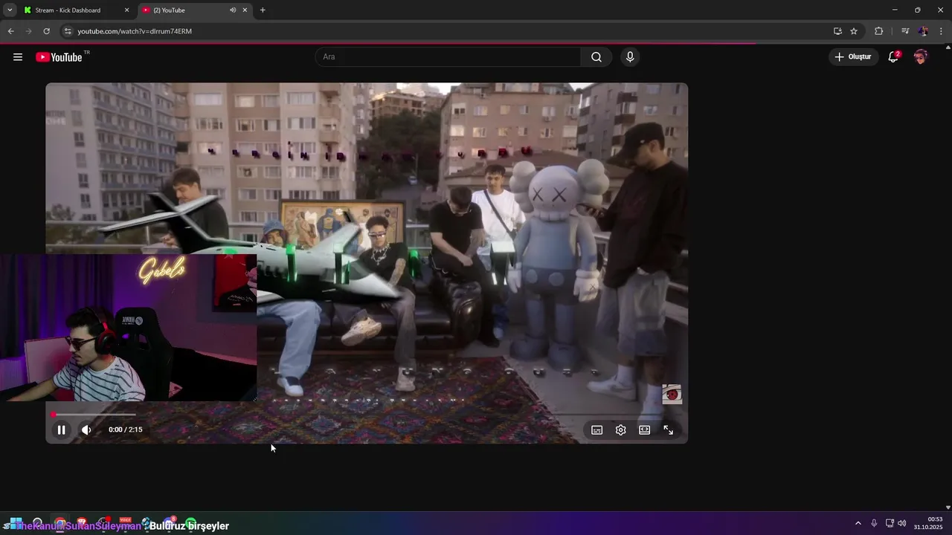
Task: Open media controls in Chrome toolbar
Action: pos(904,31)
